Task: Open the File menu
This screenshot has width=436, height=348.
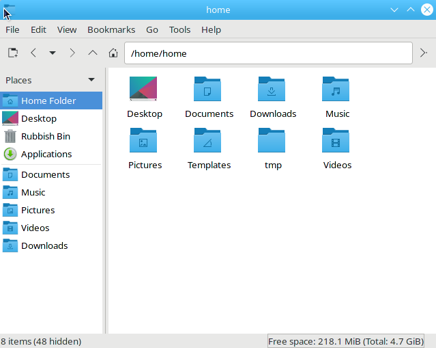Action: [12, 29]
